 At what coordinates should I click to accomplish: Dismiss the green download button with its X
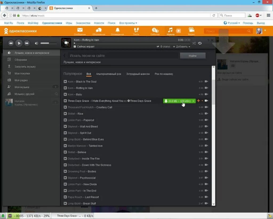(x=193, y=101)
